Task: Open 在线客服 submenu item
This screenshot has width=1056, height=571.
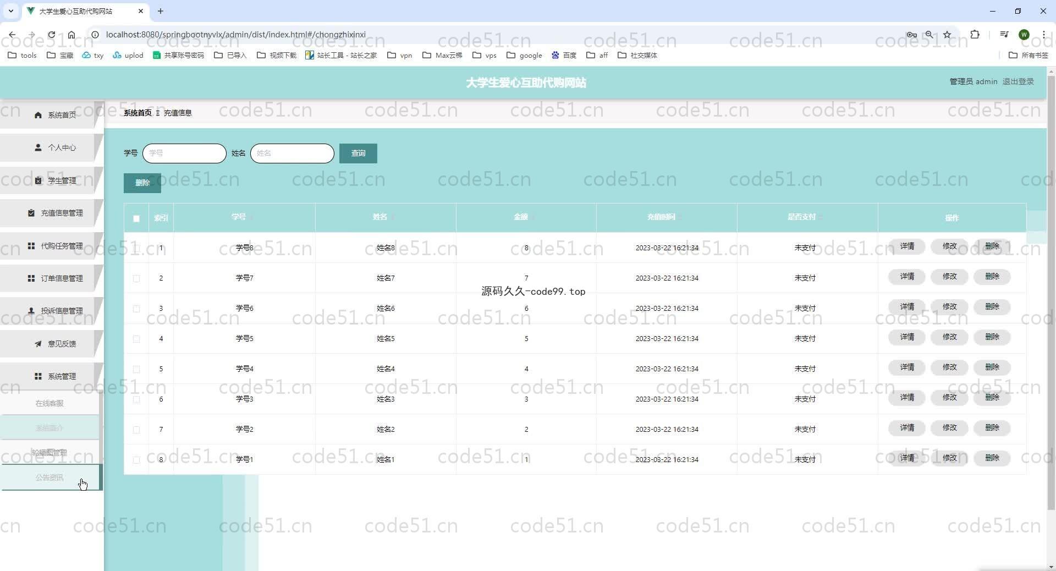Action: [50, 403]
